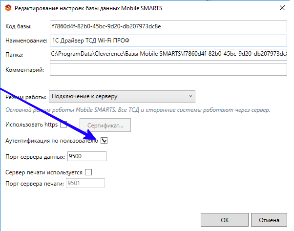
Task: Click the Порт сервера данных field
Action: click(87, 156)
